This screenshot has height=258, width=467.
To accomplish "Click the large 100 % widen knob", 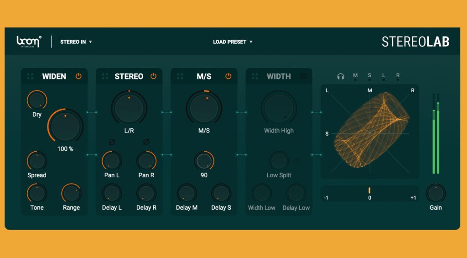I will (65, 126).
